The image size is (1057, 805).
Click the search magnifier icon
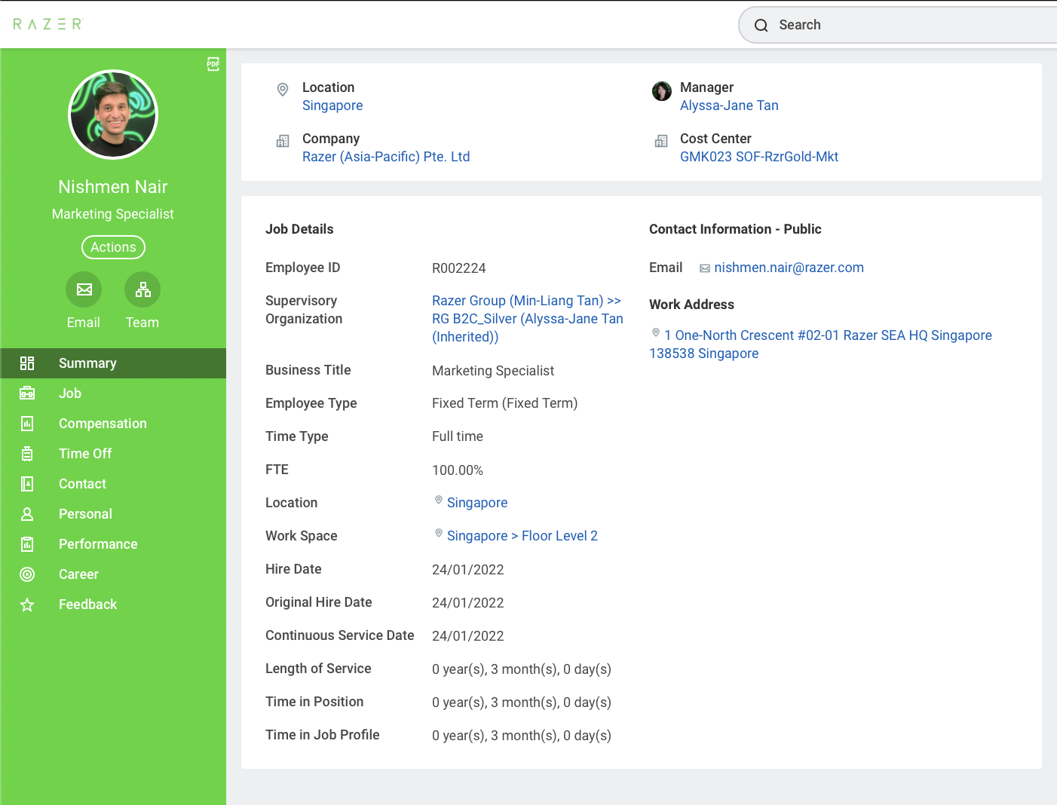tap(761, 26)
